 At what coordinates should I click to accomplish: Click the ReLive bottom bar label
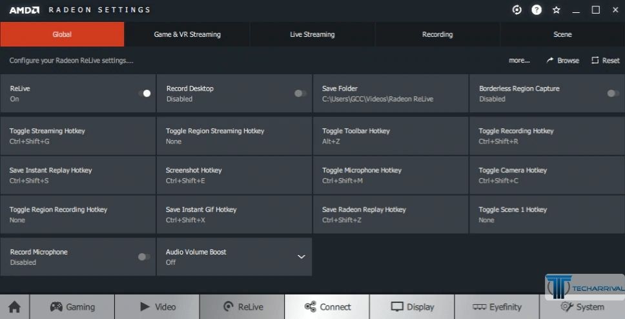[x=251, y=307]
